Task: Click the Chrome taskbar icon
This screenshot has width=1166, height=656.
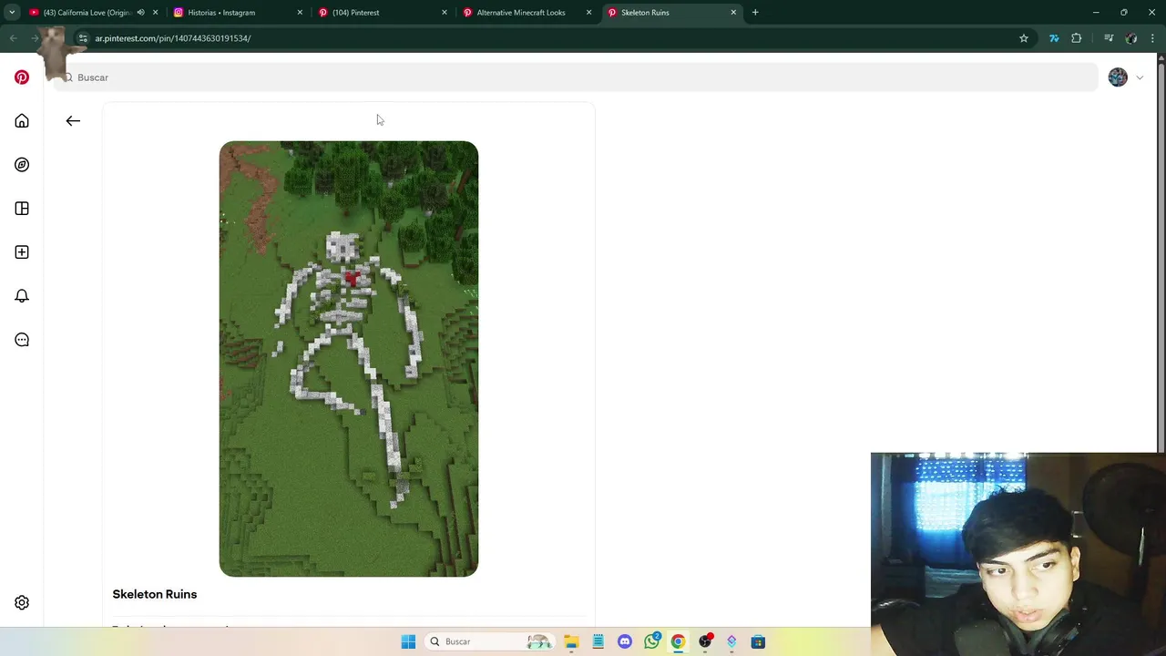Action: [x=678, y=641]
